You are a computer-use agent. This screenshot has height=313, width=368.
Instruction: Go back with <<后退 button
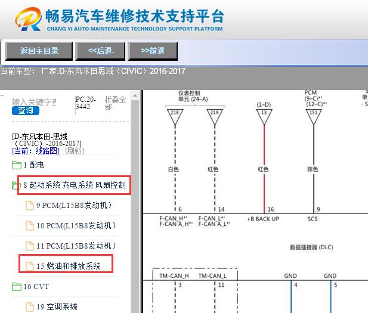click(x=100, y=51)
